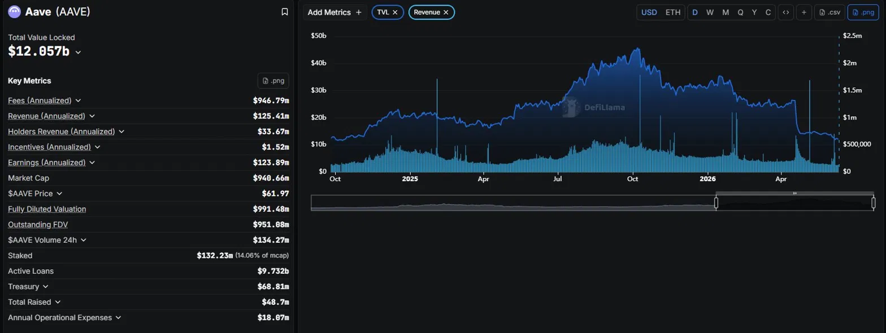Remove the Revenue metric chip
Image resolution: width=886 pixels, height=333 pixels.
pos(446,12)
